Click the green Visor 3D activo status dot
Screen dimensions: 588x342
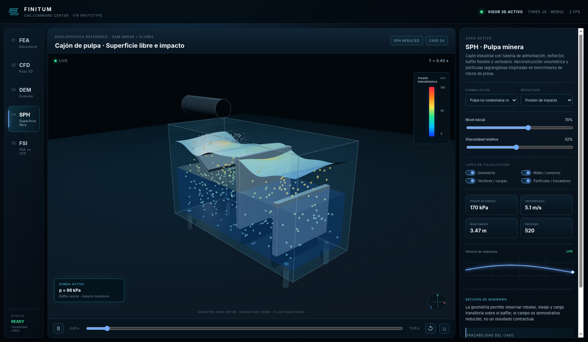click(x=481, y=12)
